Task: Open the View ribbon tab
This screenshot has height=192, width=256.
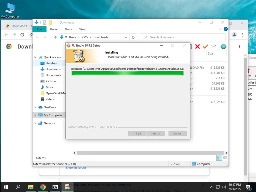Action: pos(82,29)
